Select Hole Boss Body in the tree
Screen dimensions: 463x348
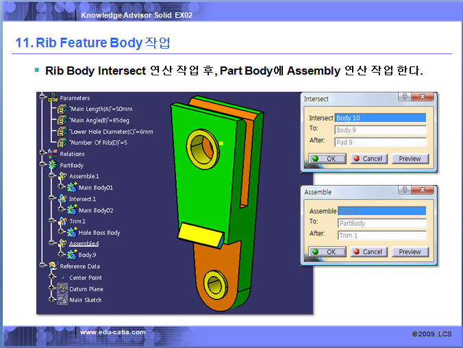tap(99, 233)
